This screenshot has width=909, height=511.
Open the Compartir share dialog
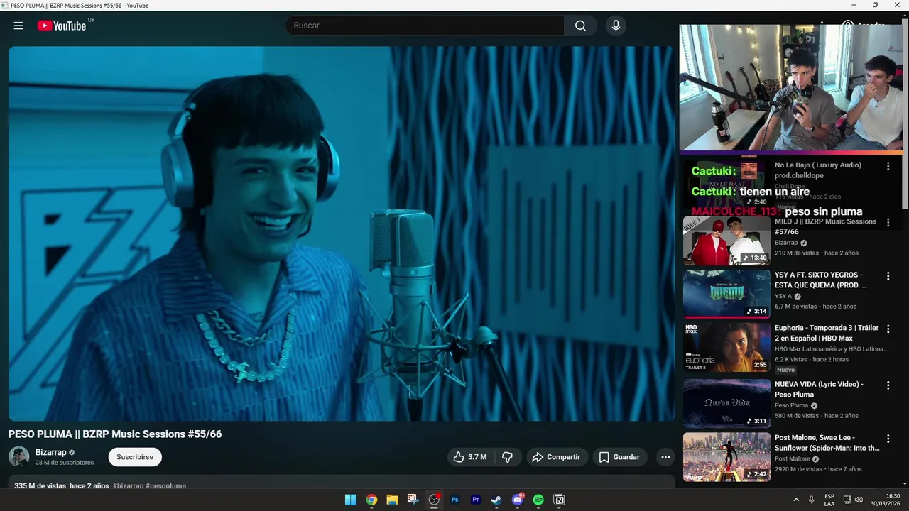tap(556, 457)
